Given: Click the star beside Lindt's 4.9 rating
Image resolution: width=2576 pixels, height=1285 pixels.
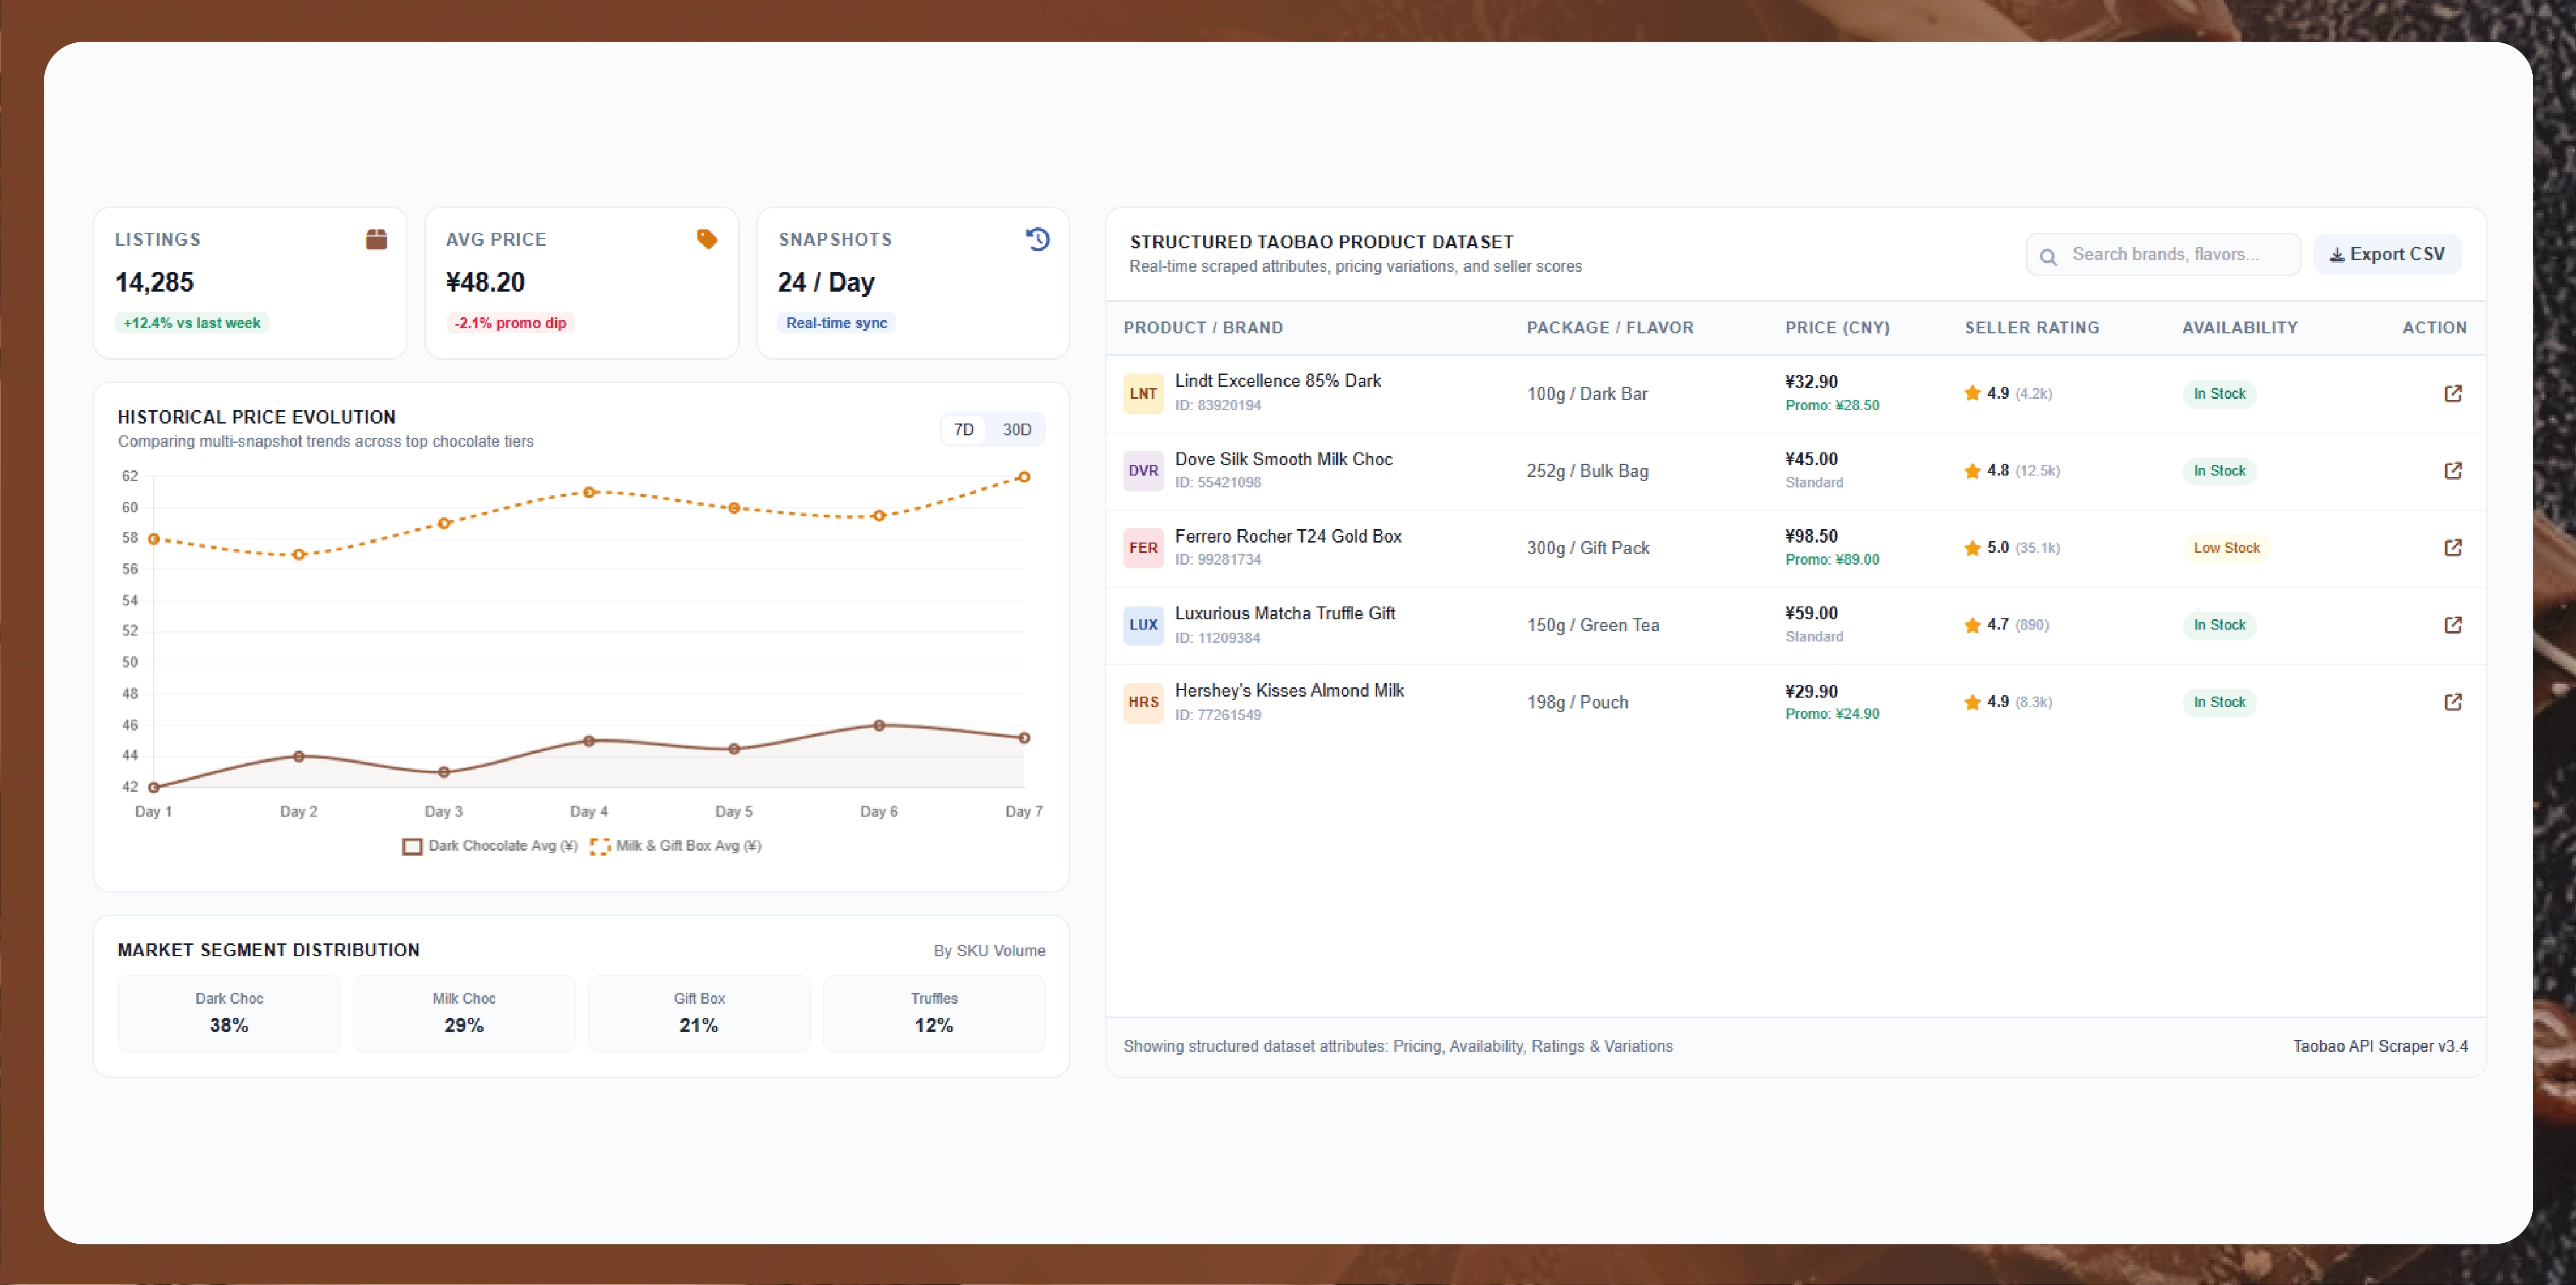Looking at the screenshot, I should click(x=1972, y=393).
